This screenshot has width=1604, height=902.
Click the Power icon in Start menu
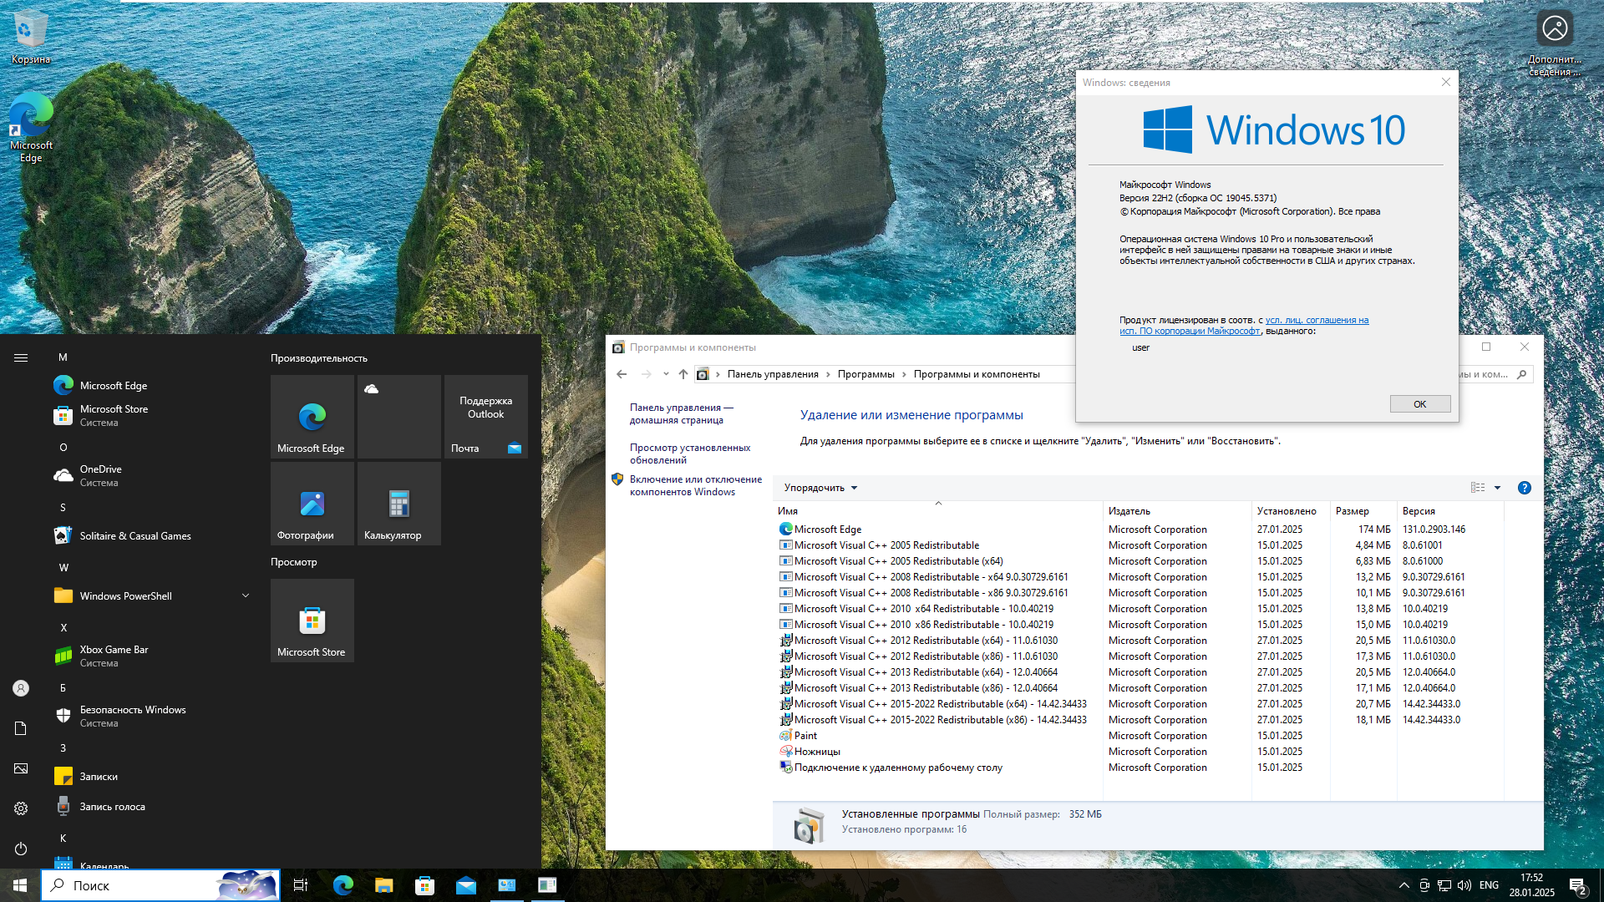[21, 849]
